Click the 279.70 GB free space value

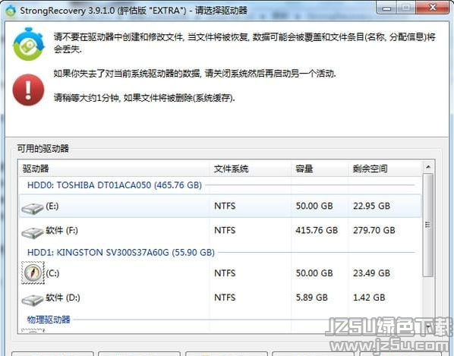(x=374, y=231)
